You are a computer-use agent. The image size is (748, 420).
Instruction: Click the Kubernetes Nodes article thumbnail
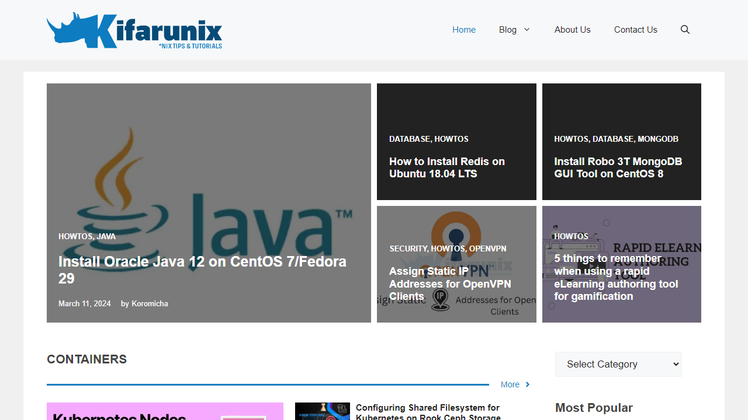coord(165,411)
